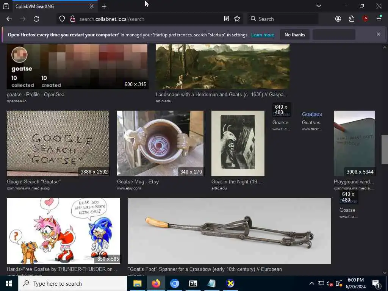Viewport: 388px width, 291px height.
Task: Open the Etsy mug thumbnail
Action: [160, 143]
